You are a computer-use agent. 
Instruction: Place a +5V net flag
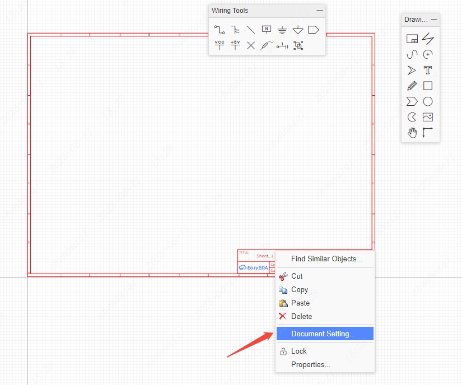235,45
